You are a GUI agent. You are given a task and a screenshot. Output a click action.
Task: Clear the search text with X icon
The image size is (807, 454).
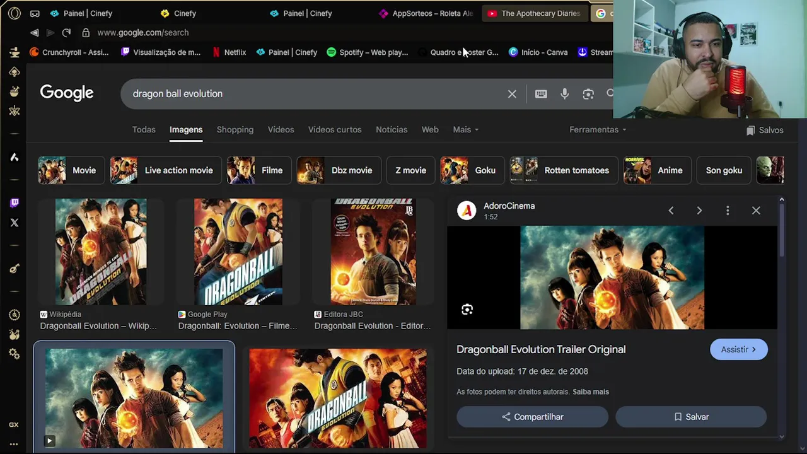[512, 94]
